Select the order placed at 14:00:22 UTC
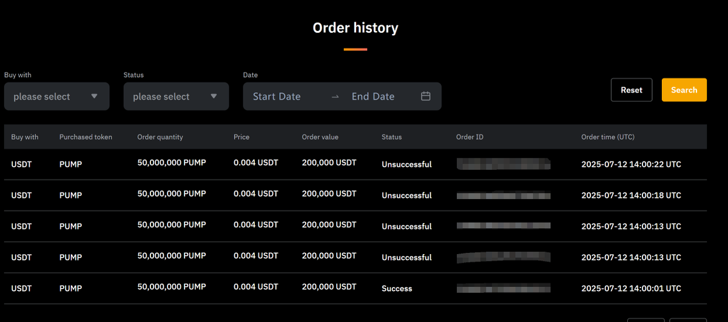Image resolution: width=728 pixels, height=322 pixels. point(631,164)
